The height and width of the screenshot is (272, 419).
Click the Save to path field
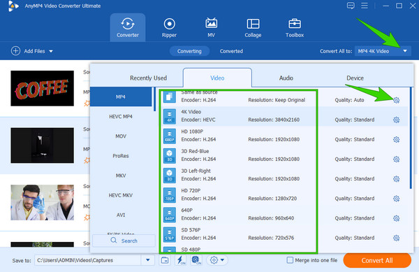coord(88,260)
